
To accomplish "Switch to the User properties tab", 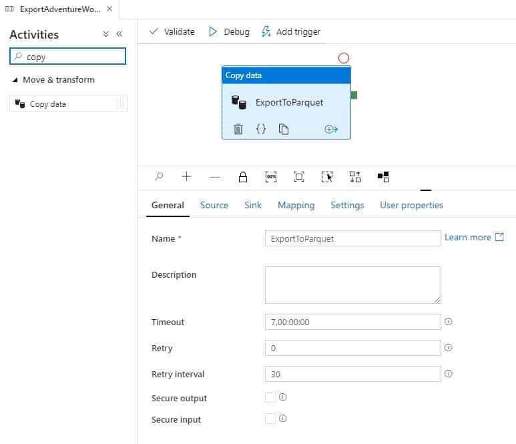I will [411, 206].
